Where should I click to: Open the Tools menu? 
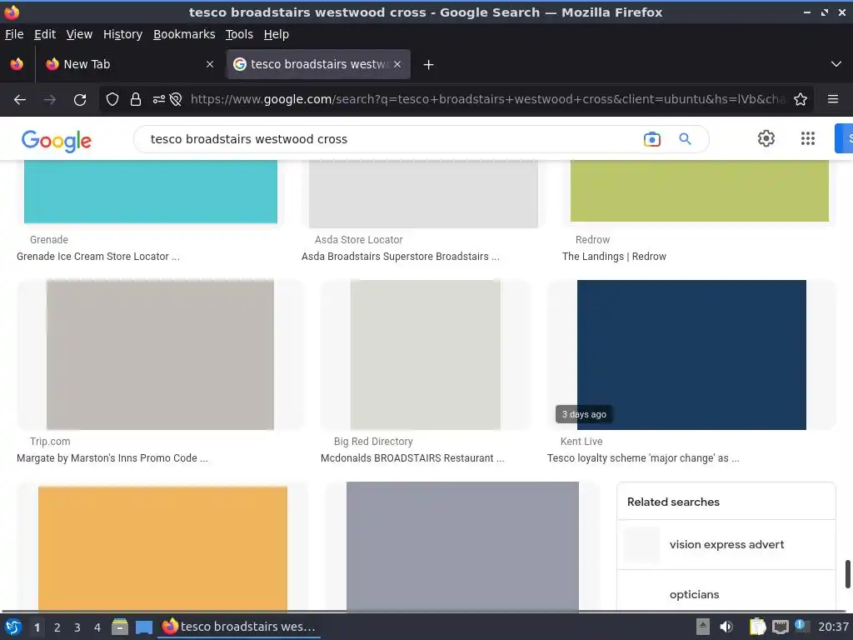239,34
